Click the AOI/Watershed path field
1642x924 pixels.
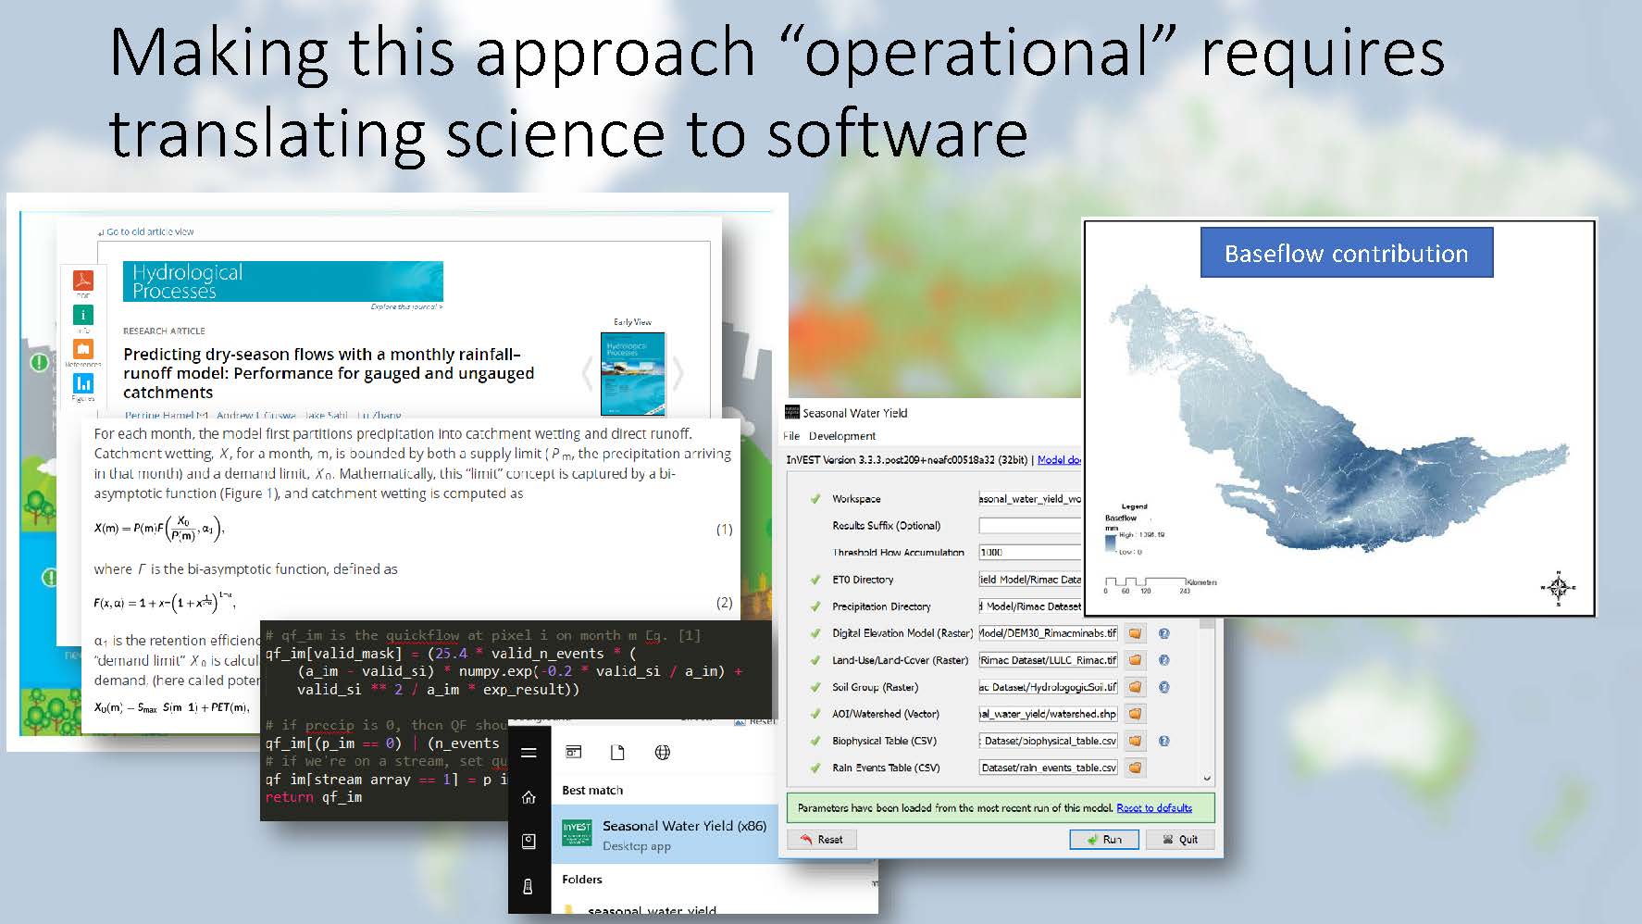tap(1049, 714)
